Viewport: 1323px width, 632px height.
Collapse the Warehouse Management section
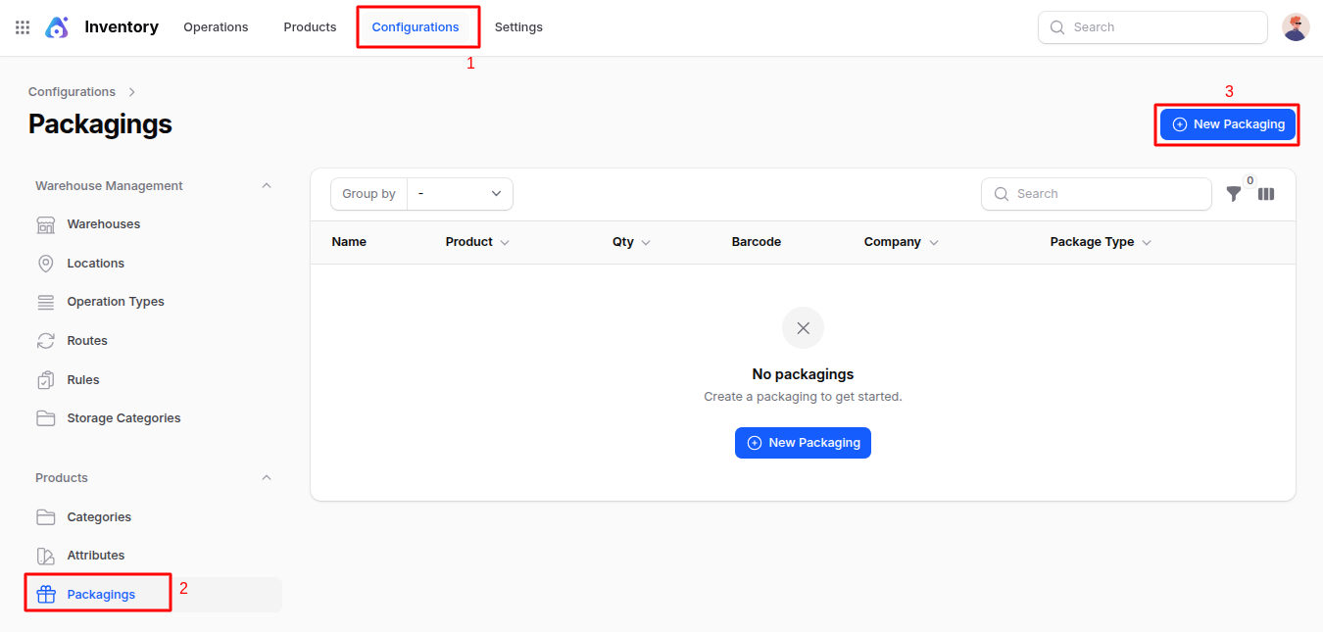click(267, 186)
